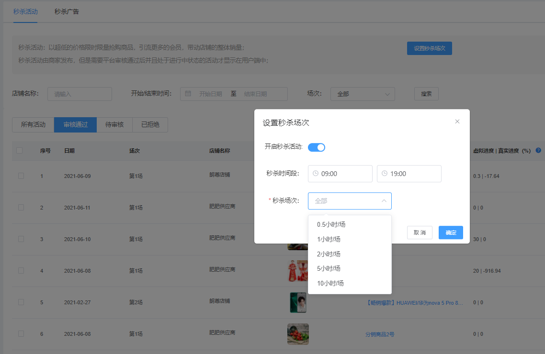The width and height of the screenshot is (545, 354).
Task: Click the clock icon in 09:00 field
Action: pyautogui.click(x=316, y=174)
